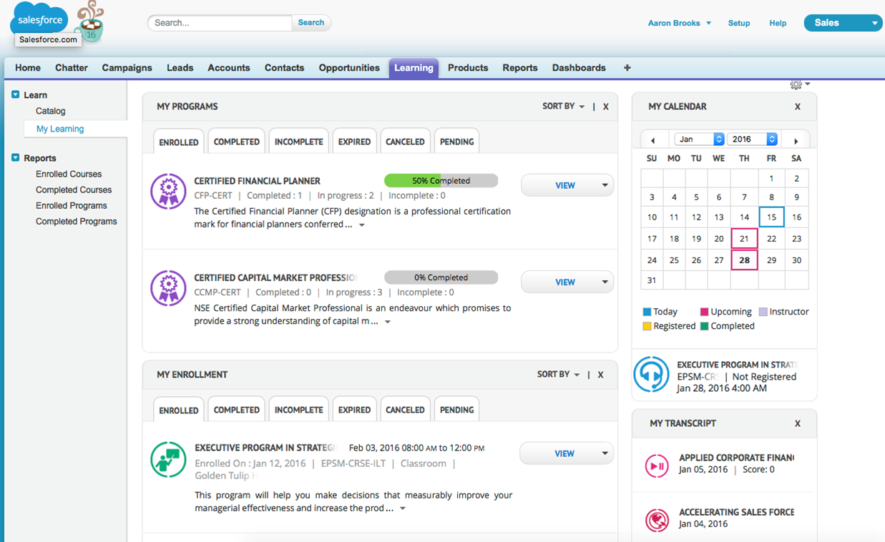The height and width of the screenshot is (542, 885).
Task: Close the My Enrollment panel
Action: click(600, 375)
